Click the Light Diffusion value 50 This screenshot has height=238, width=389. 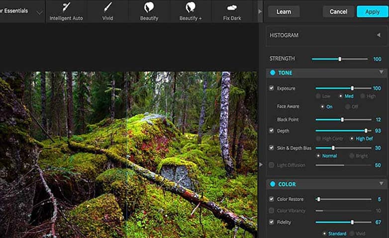point(378,165)
